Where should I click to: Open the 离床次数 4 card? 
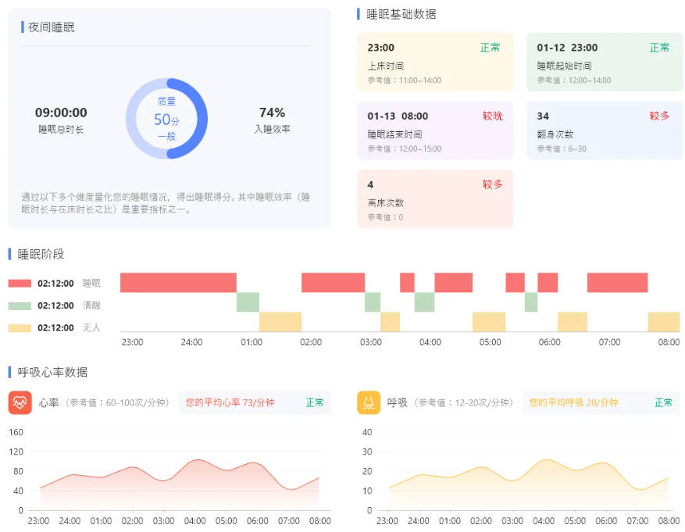tap(435, 198)
